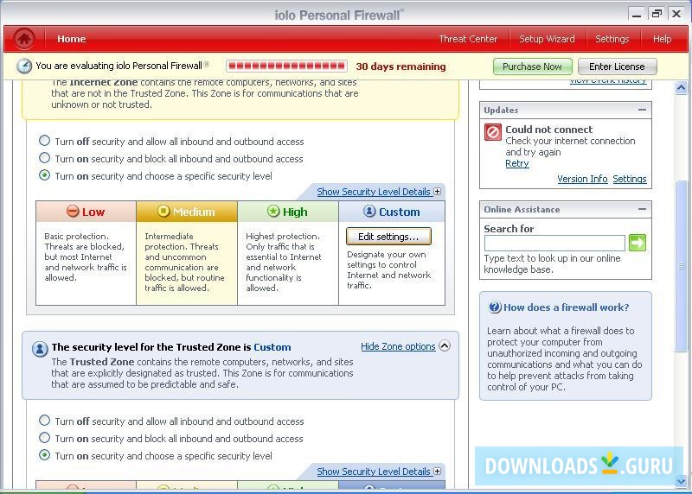
Task: Click the scrollbar up arrow
Action: tap(681, 88)
